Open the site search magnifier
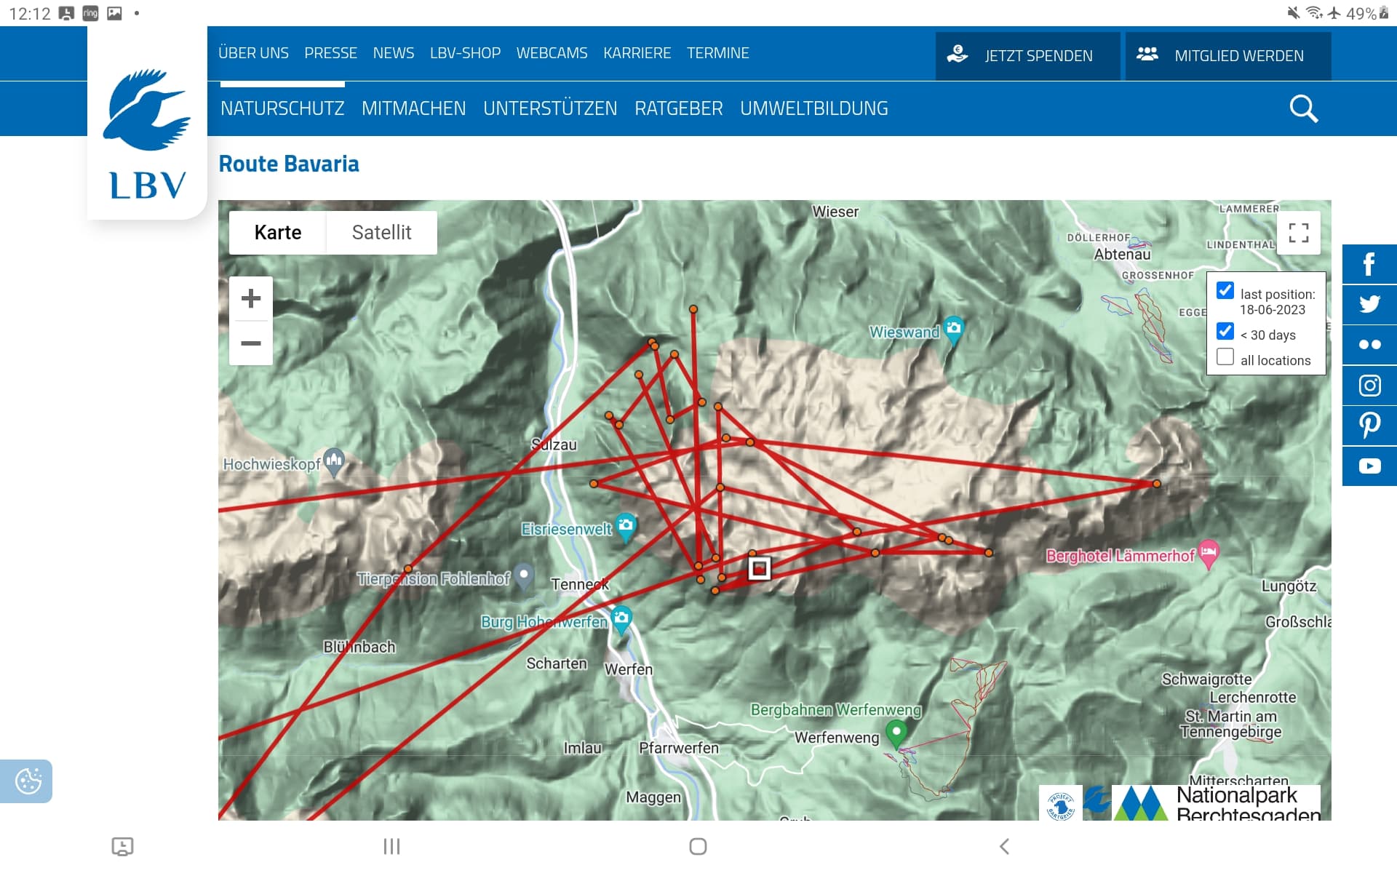 tap(1303, 109)
